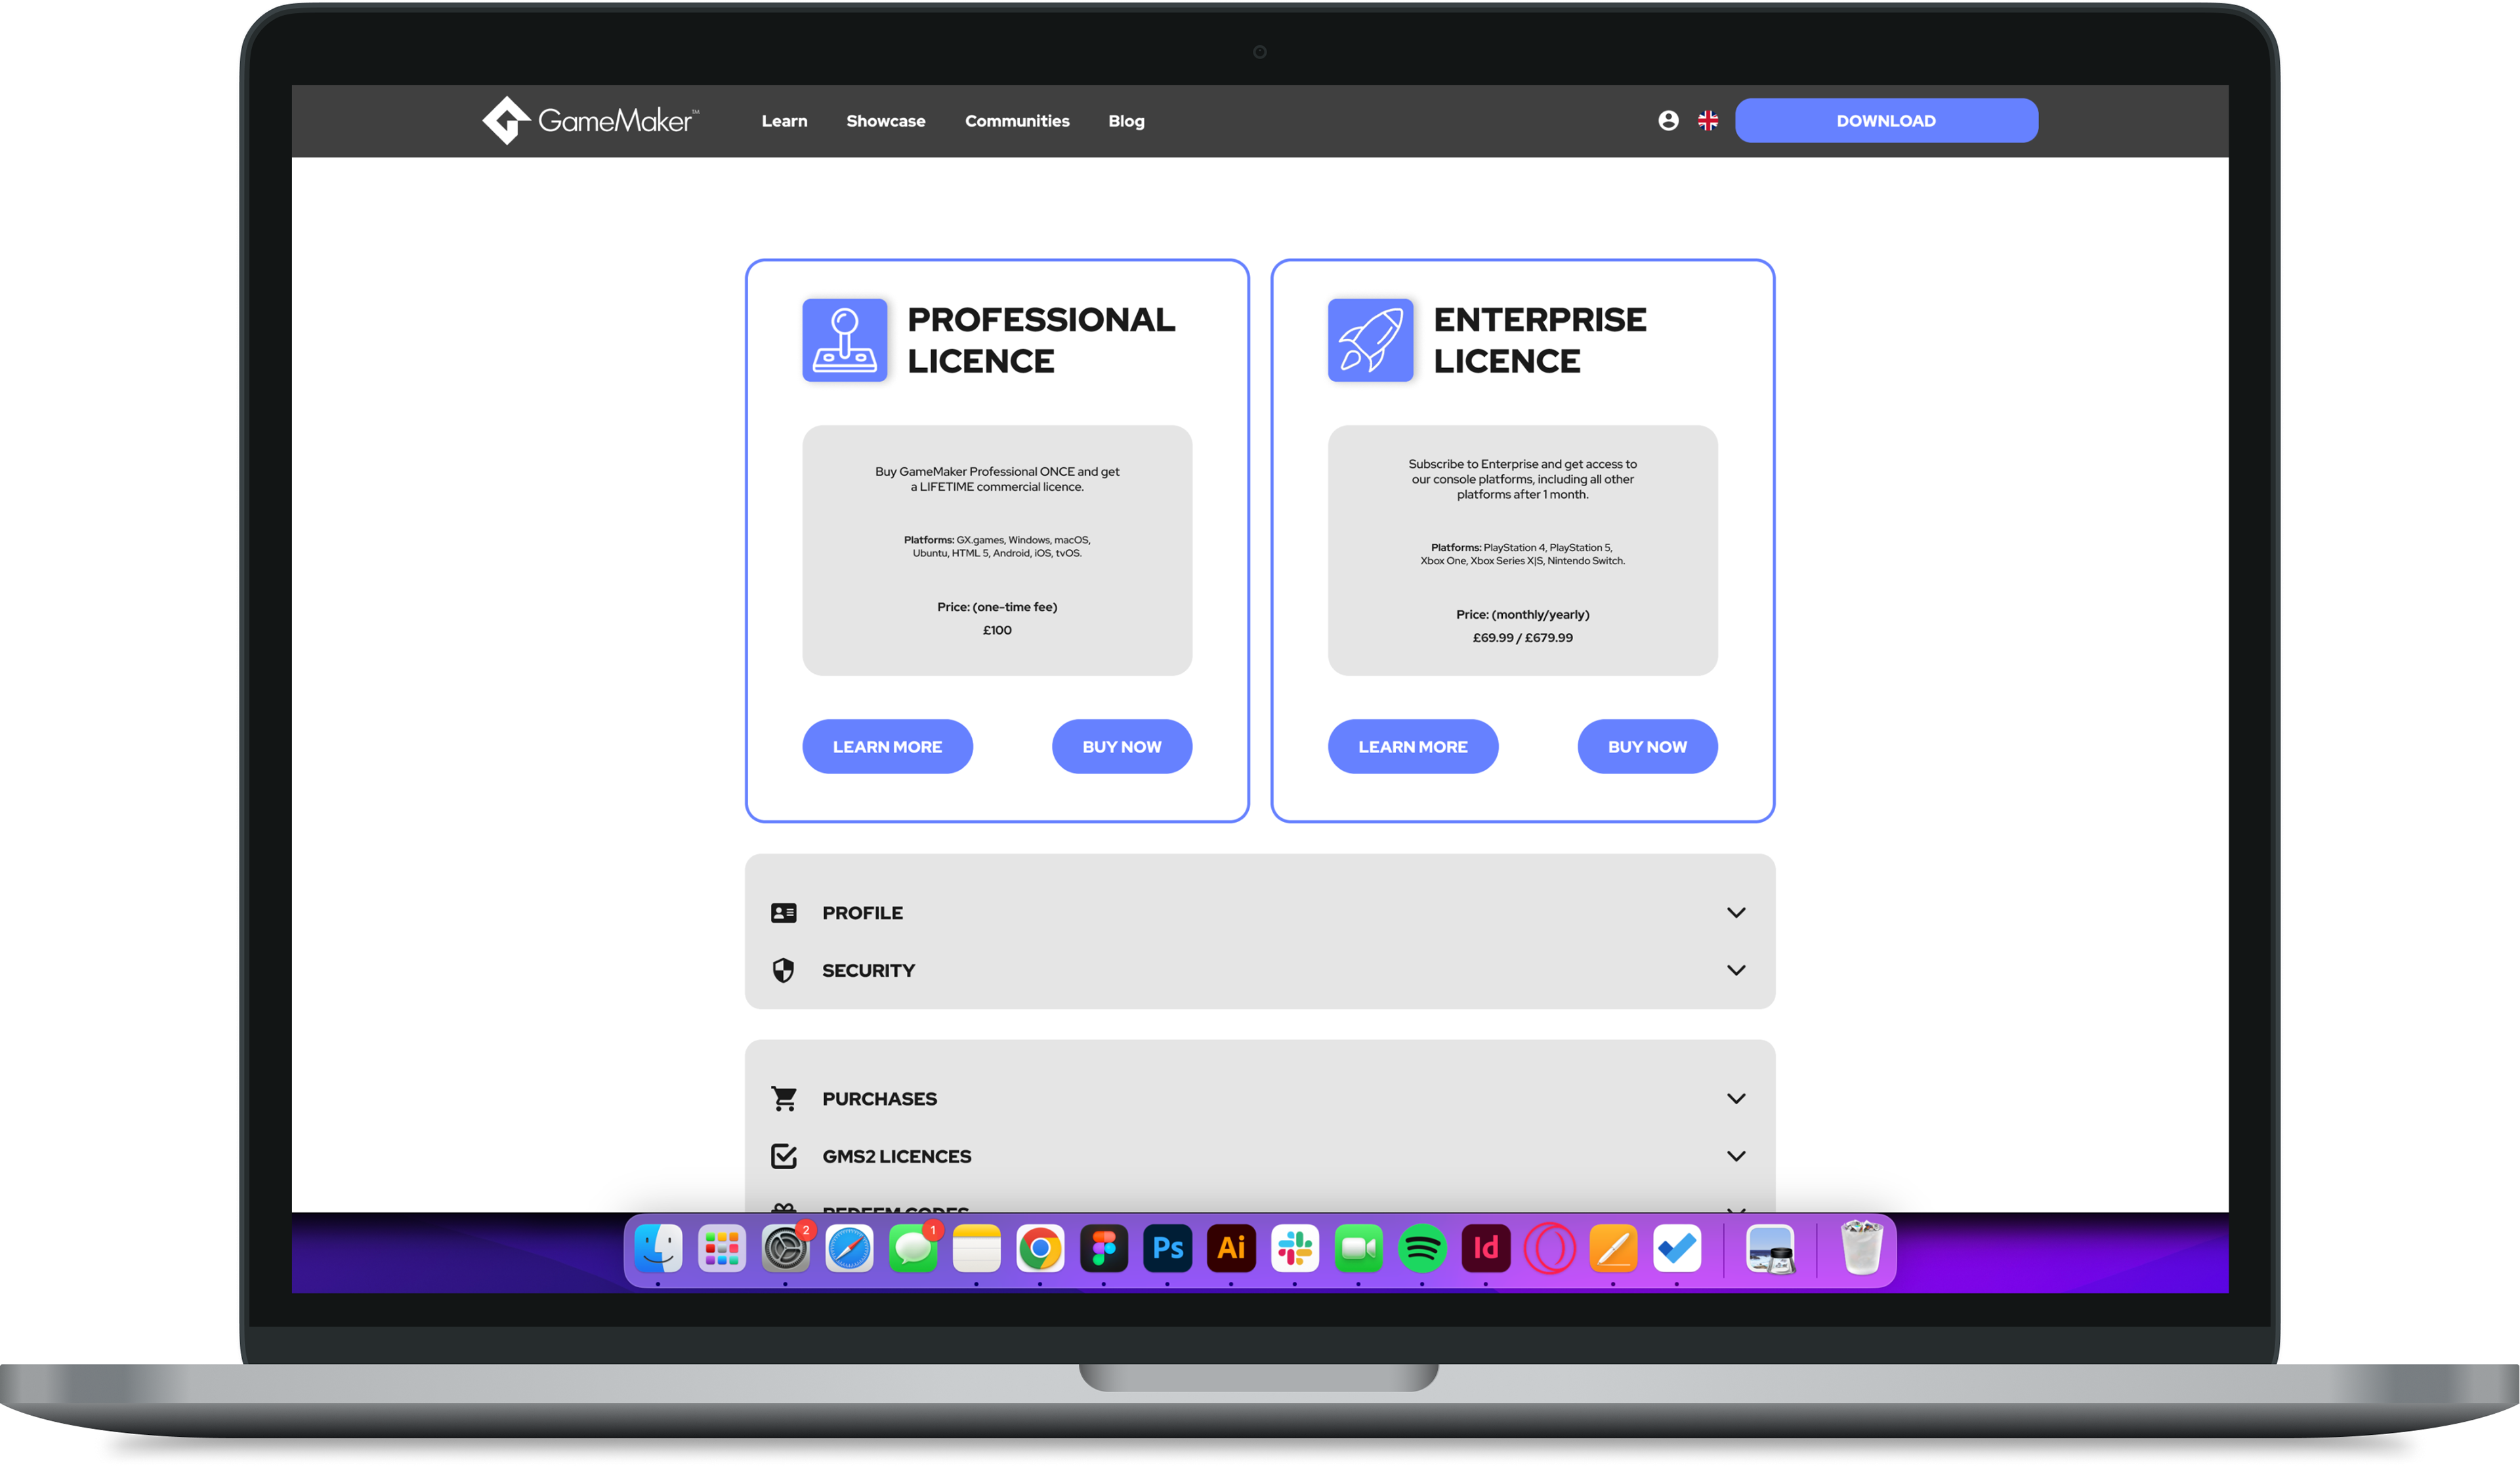Open the user account icon
This screenshot has height=1467, width=2520.
point(1668,120)
